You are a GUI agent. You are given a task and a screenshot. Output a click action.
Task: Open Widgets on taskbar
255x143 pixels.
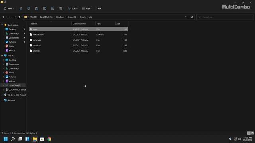27,139
